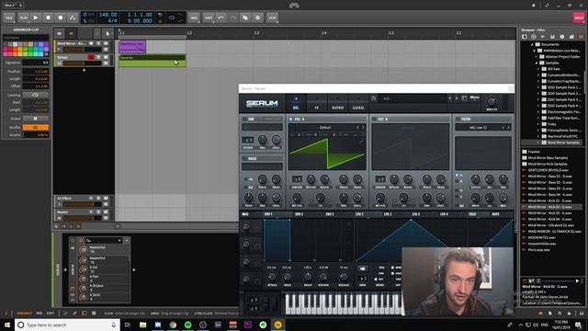Enable the SUB oscillator checkbox

244,119
